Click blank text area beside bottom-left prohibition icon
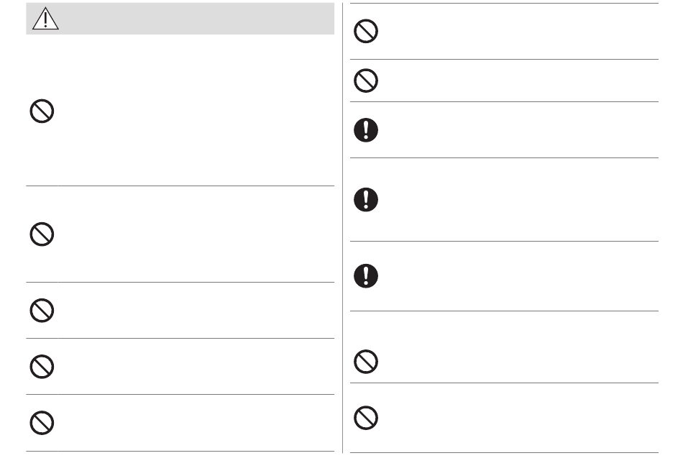The width and height of the screenshot is (683, 471). (x=196, y=423)
